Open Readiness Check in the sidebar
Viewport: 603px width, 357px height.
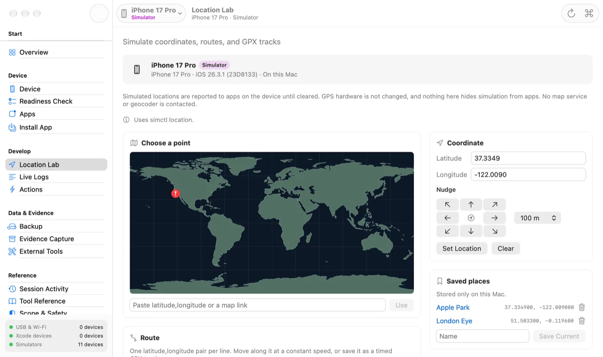click(56, 102)
